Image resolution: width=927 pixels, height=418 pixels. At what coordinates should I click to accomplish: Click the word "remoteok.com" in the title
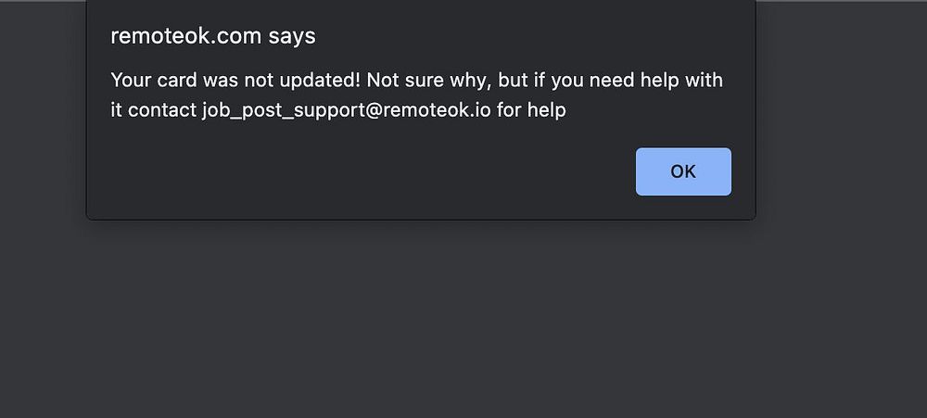pyautogui.click(x=186, y=36)
